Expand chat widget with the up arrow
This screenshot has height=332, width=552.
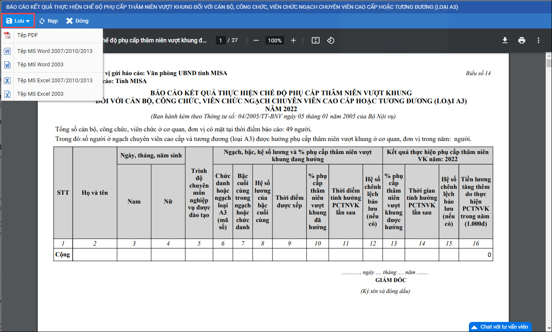(x=474, y=327)
